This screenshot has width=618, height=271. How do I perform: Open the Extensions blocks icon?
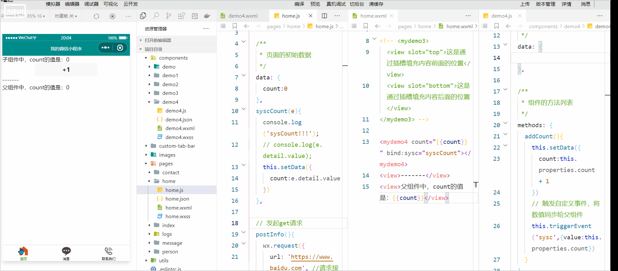point(182,16)
